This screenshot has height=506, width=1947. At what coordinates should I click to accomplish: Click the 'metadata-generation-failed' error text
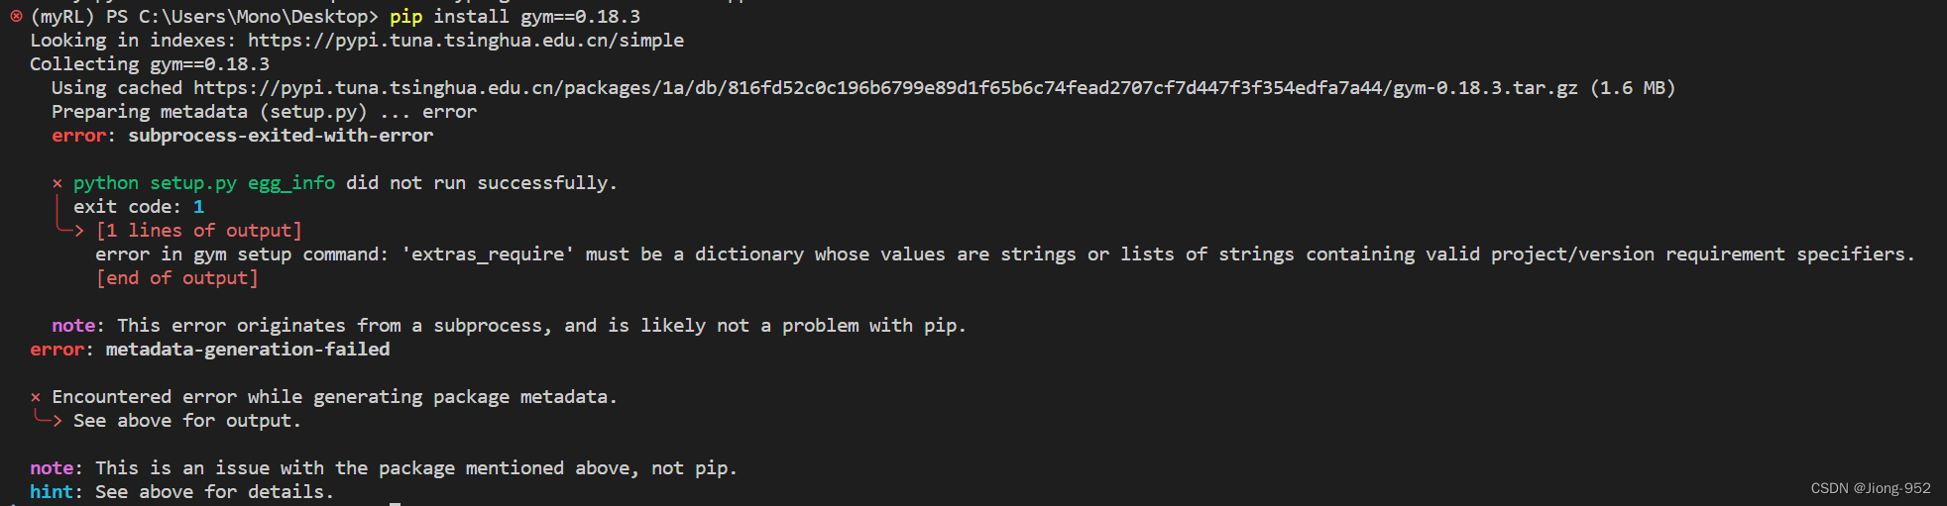point(248,350)
